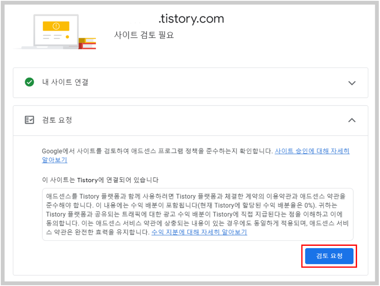Click the Tistory terms agreement paragraph box
The image size is (380, 286).
[x=198, y=214]
